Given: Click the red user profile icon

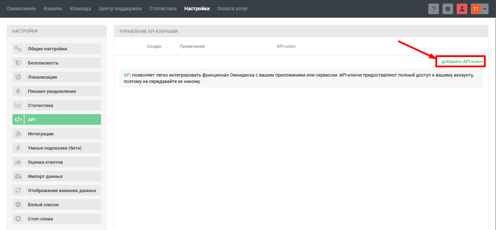Looking at the screenshot, I should point(462,9).
